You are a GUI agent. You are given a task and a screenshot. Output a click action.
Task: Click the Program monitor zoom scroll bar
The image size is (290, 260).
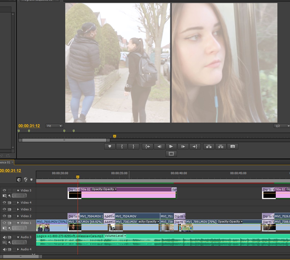(x=64, y=140)
